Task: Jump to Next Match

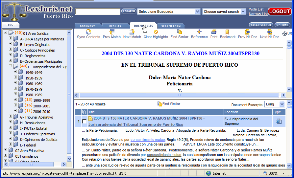Action: 132,34
